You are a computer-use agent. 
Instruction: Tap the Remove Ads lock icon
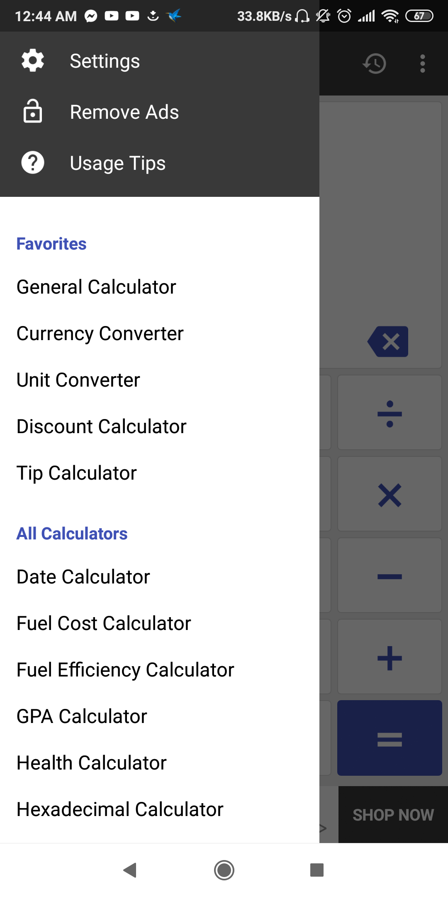[x=33, y=112]
